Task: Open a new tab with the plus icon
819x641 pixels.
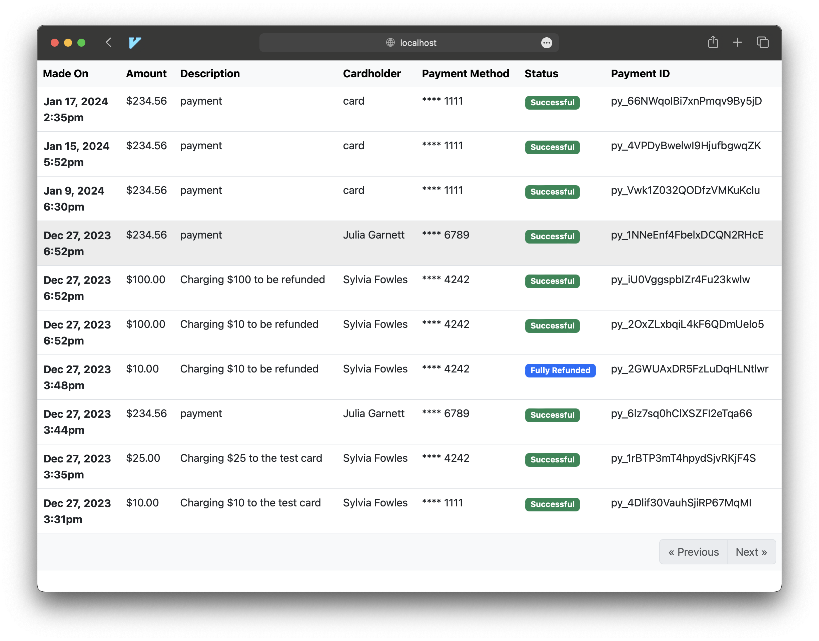Action: pyautogui.click(x=738, y=42)
